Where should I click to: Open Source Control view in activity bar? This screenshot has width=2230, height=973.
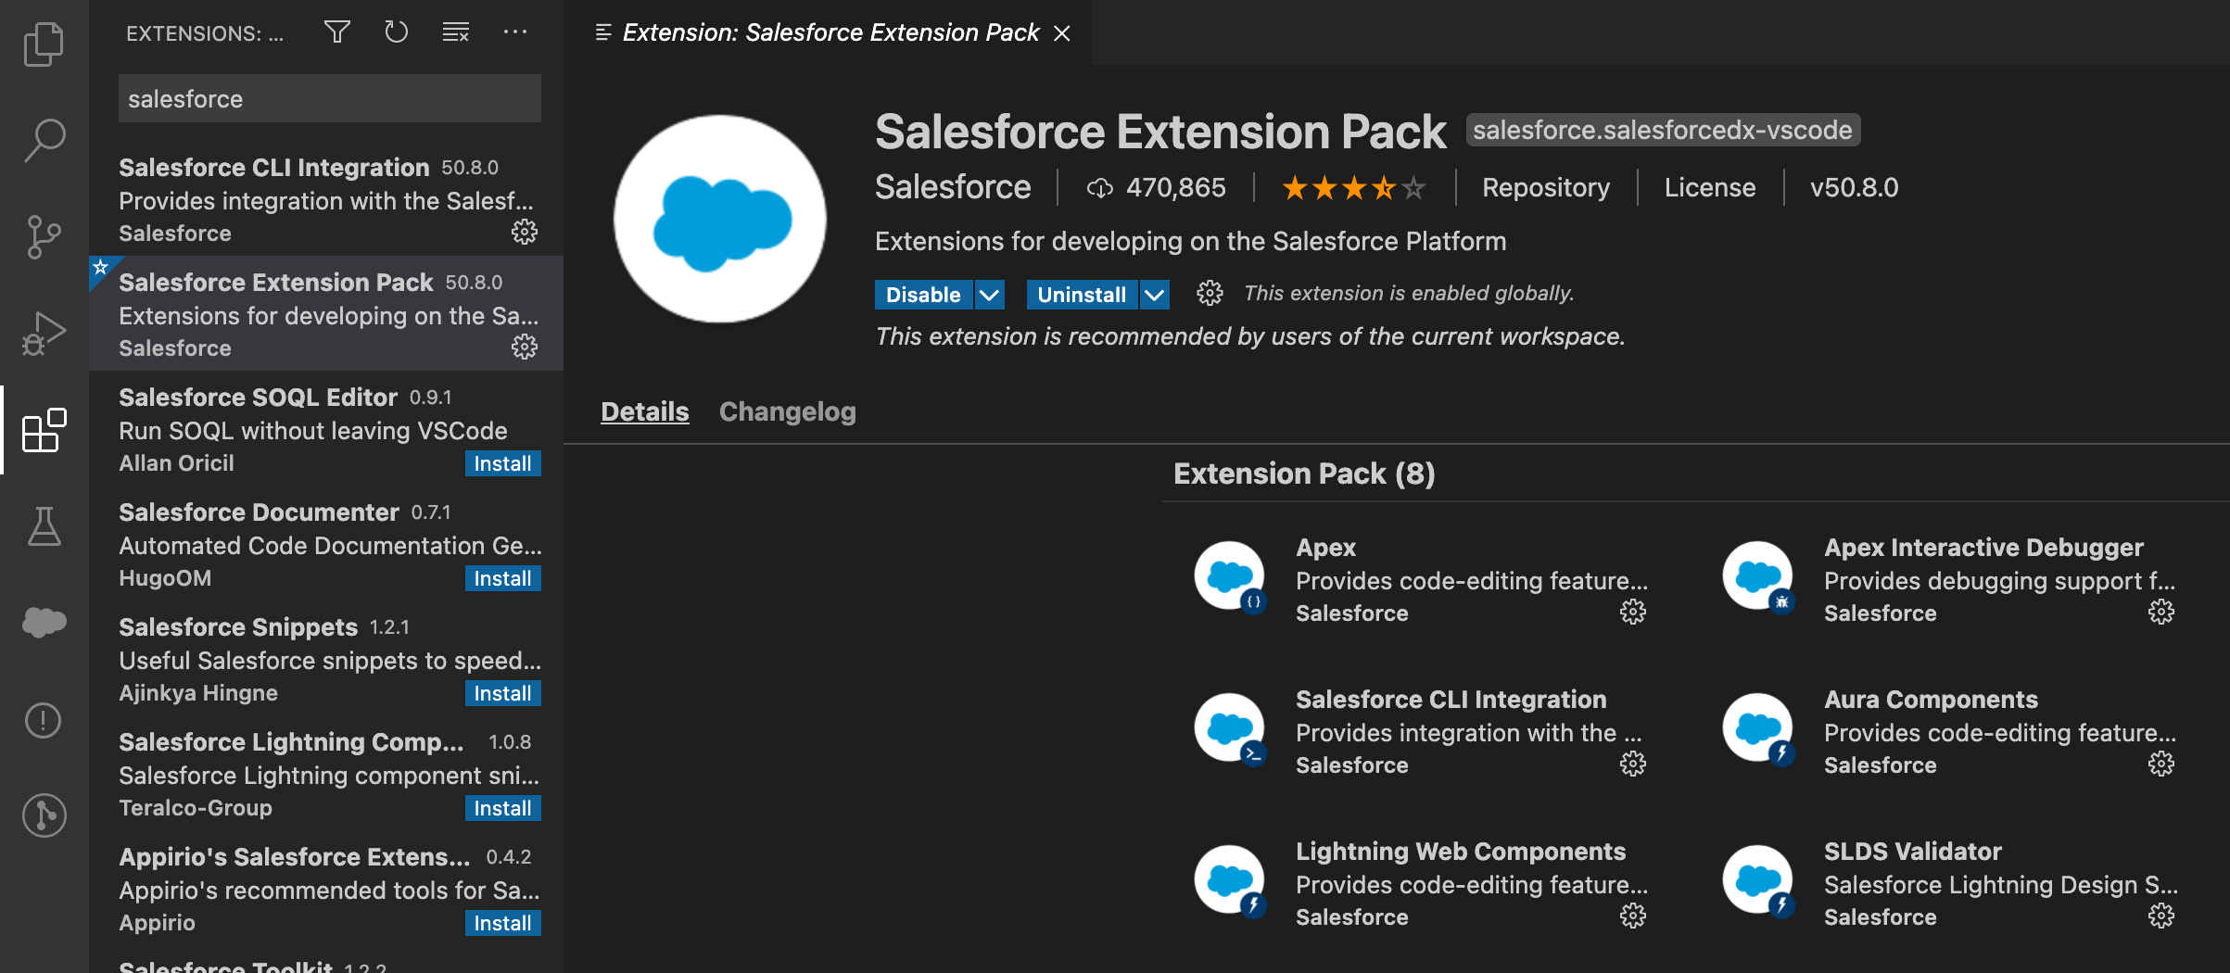(x=44, y=237)
